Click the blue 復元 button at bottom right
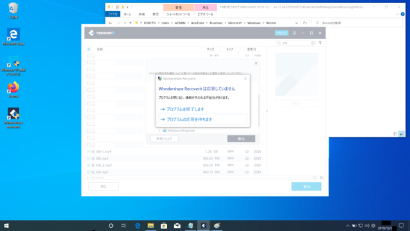 (x=306, y=187)
